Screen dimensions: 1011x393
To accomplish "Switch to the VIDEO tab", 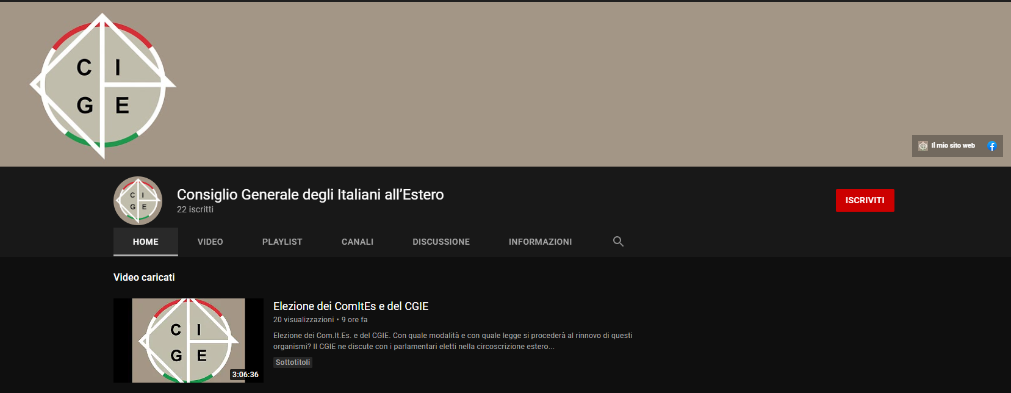I will [210, 242].
